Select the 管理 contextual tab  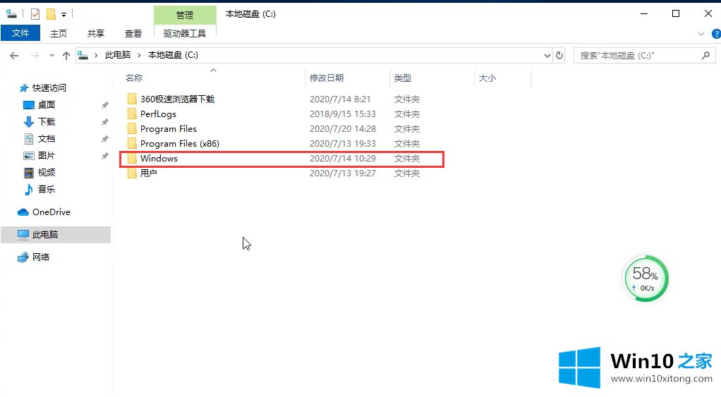tap(185, 16)
